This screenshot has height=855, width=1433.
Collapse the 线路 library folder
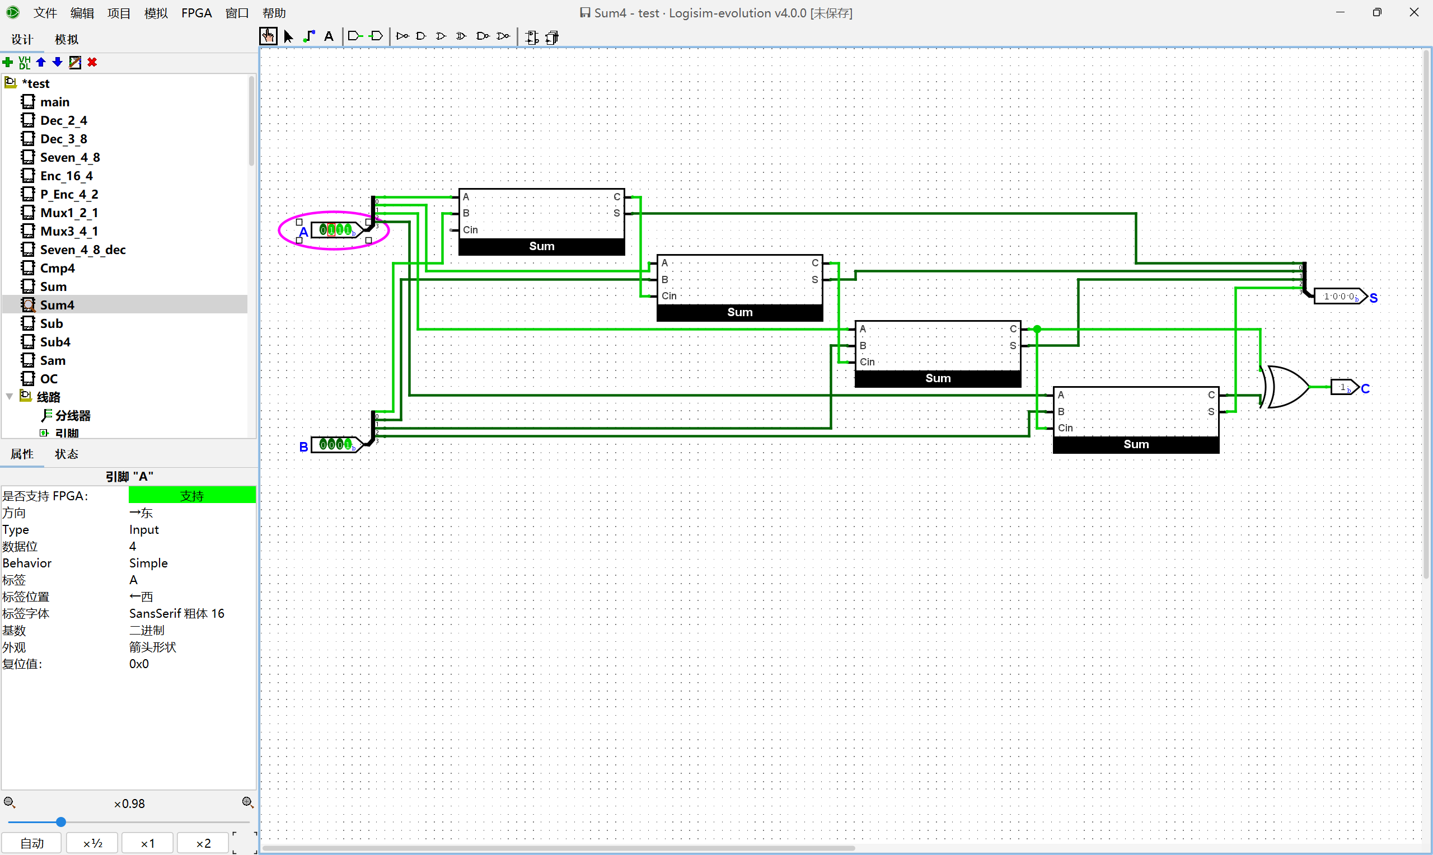[9, 396]
